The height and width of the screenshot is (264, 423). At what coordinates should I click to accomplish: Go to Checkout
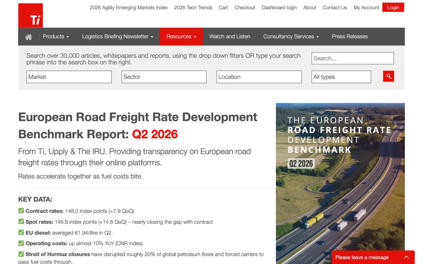[245, 7]
